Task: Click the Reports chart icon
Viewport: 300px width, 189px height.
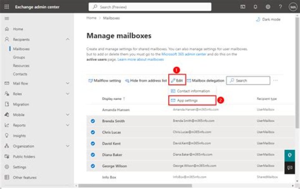Action: [7, 125]
